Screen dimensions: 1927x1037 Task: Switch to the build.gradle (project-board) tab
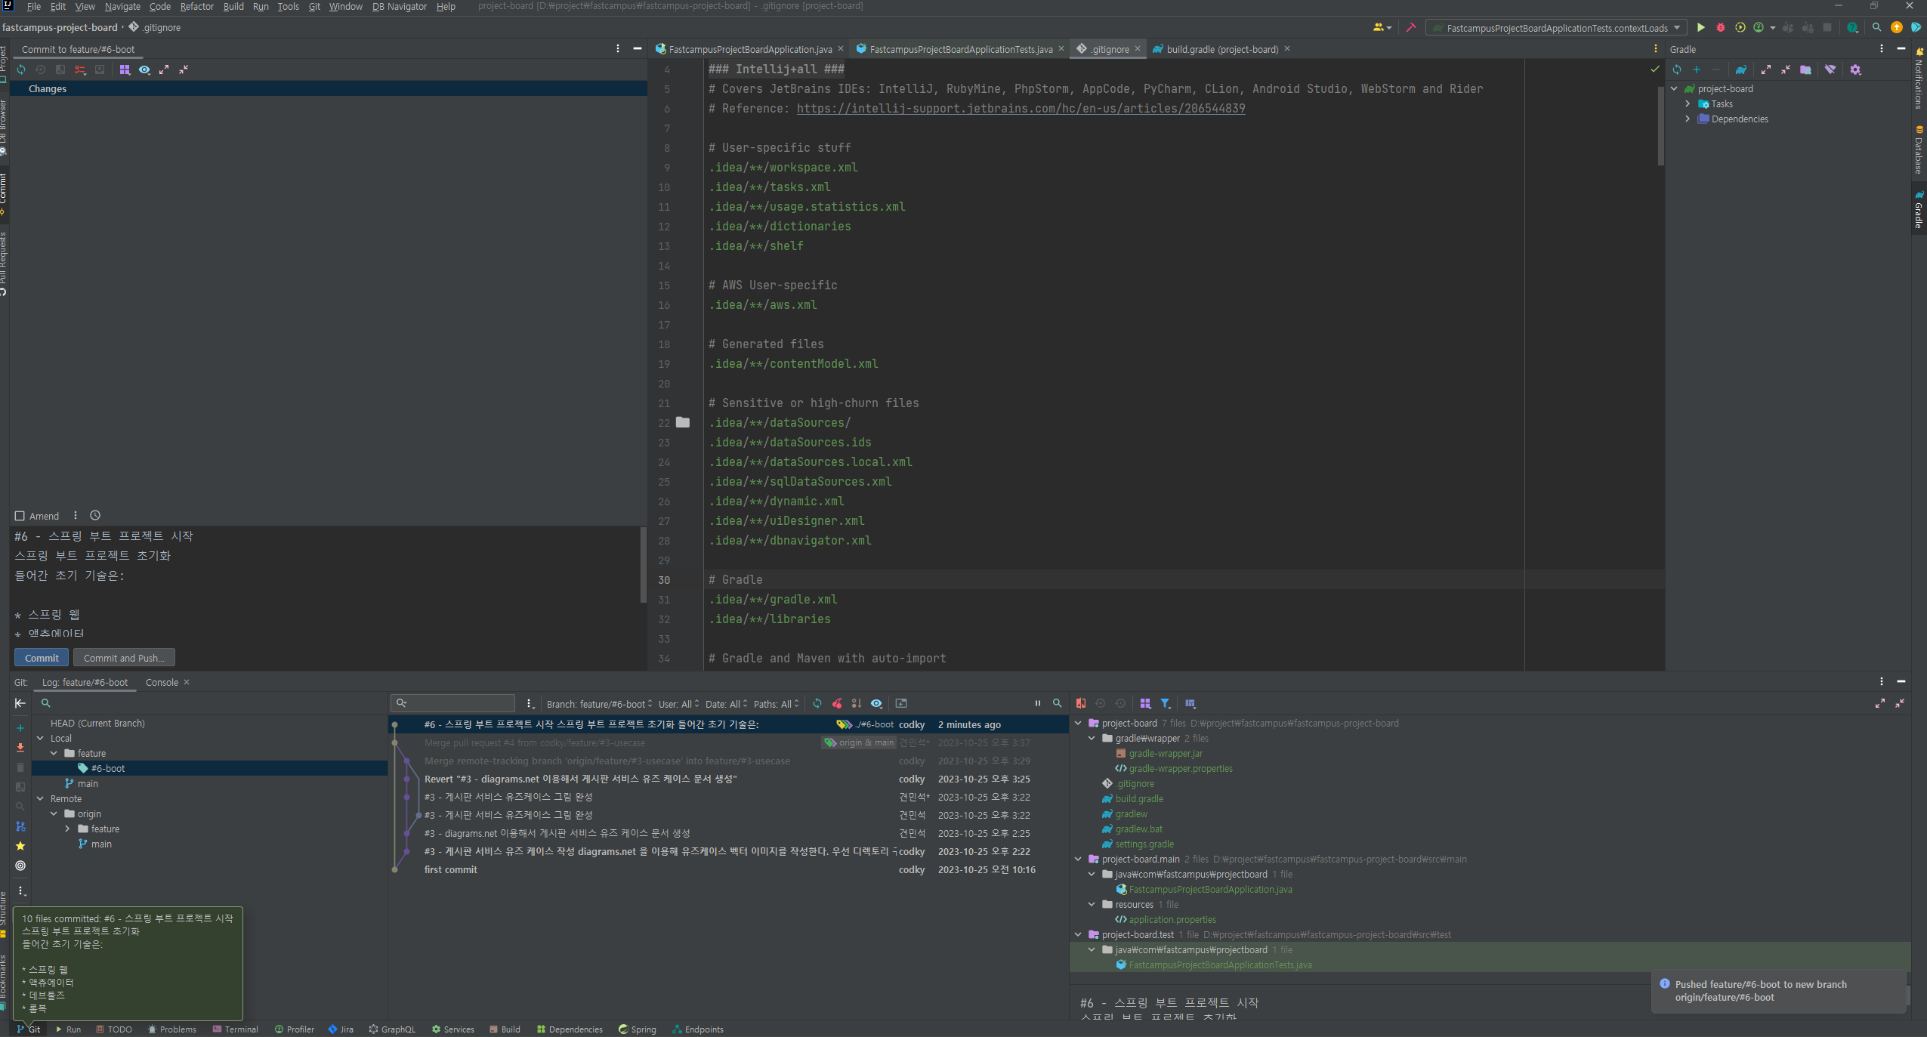click(1221, 49)
